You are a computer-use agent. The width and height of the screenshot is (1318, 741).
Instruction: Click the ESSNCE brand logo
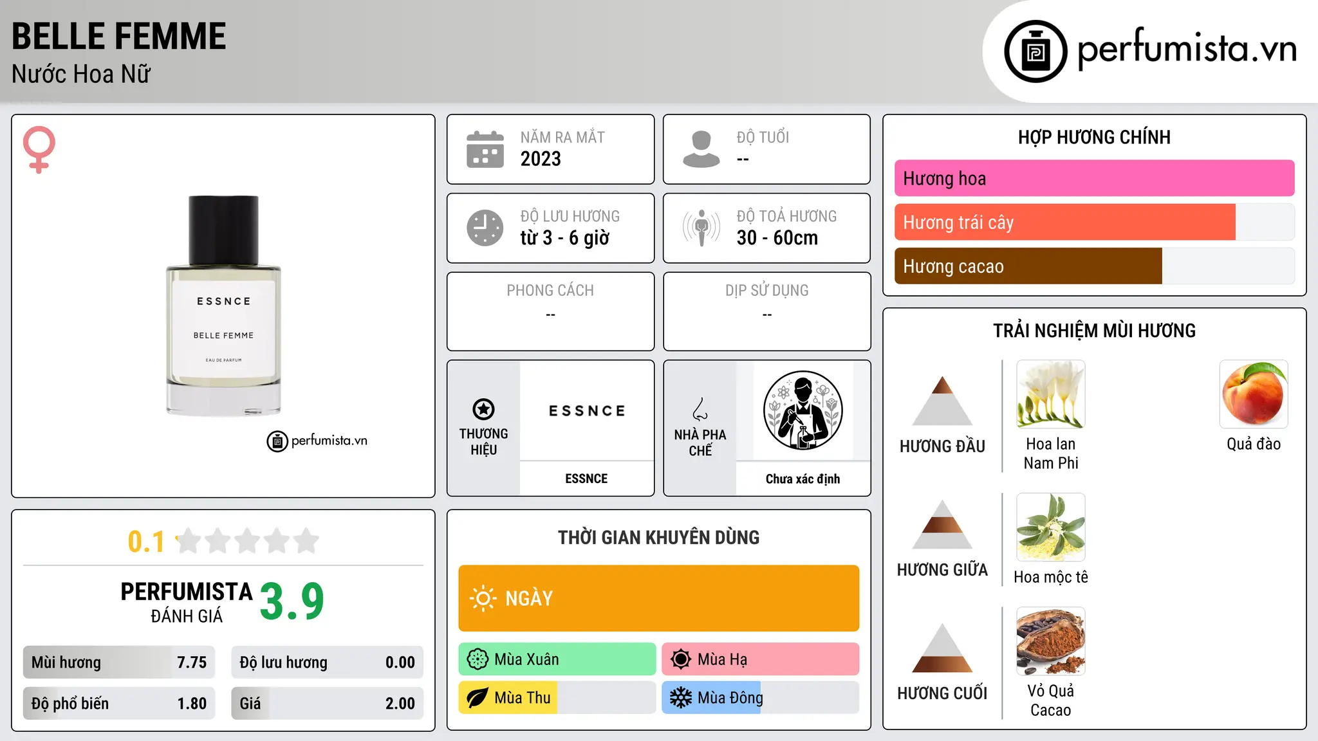click(x=586, y=411)
